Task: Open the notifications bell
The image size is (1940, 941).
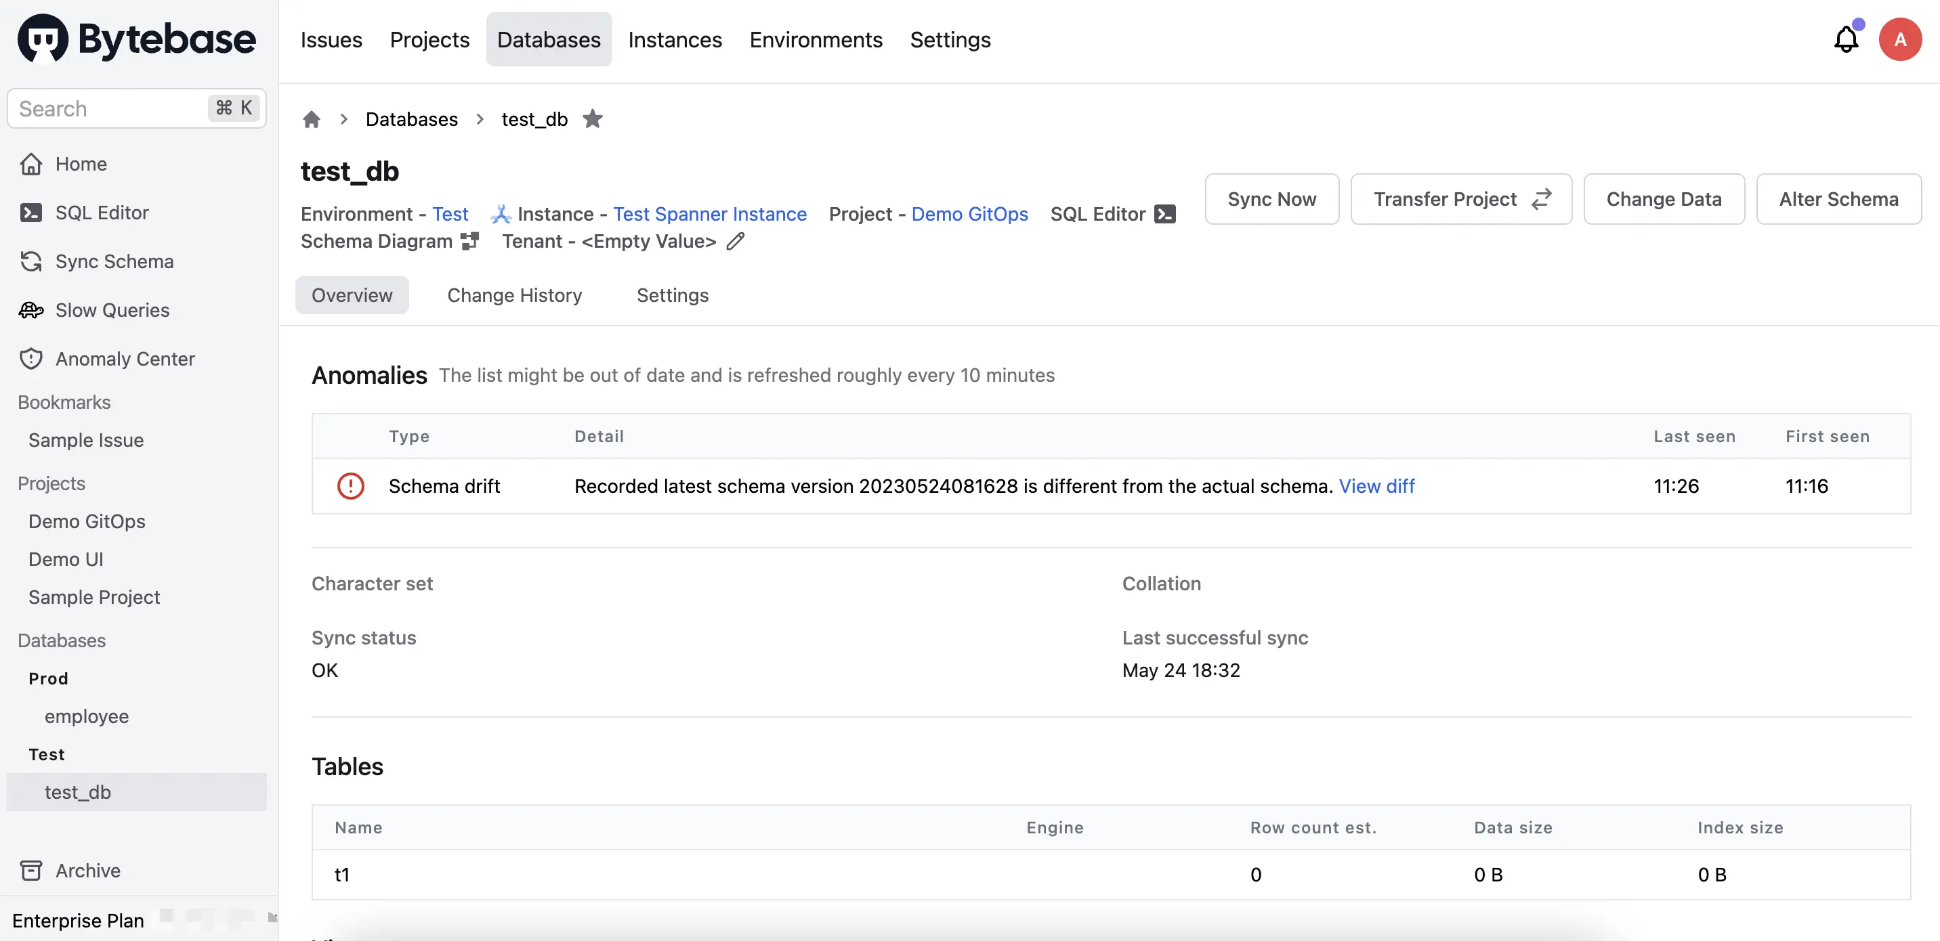Action: pyautogui.click(x=1846, y=39)
